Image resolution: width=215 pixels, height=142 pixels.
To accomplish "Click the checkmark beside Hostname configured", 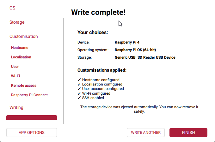I will 79,80.
